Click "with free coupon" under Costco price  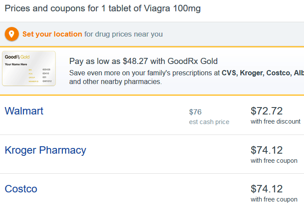(x=274, y=199)
